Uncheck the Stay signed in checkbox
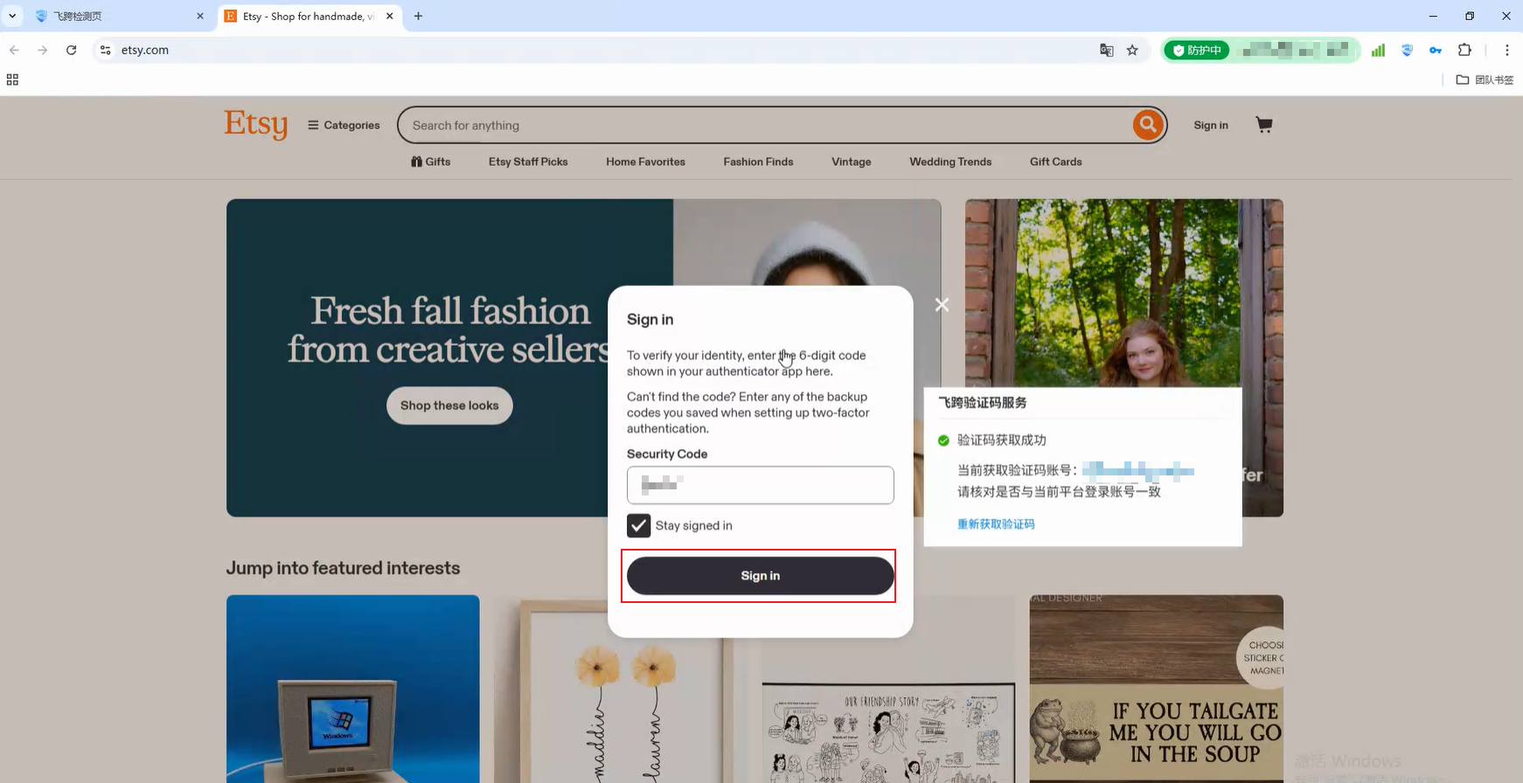This screenshot has height=783, width=1523. pyautogui.click(x=639, y=525)
